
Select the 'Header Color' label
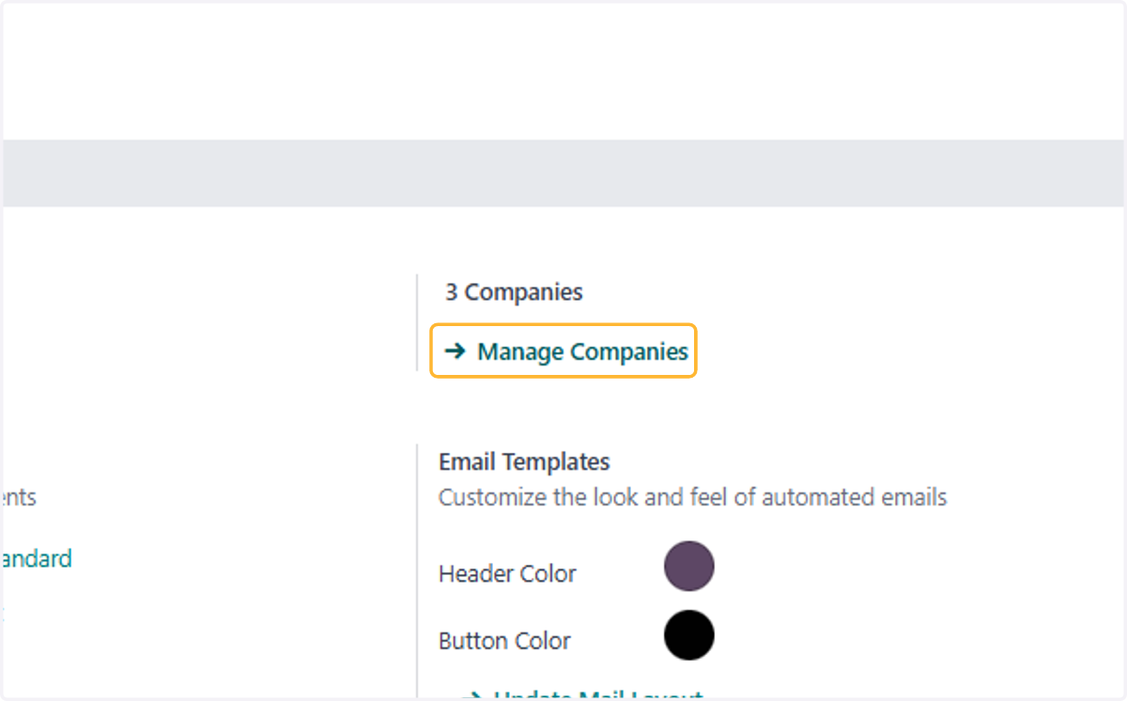tap(507, 573)
